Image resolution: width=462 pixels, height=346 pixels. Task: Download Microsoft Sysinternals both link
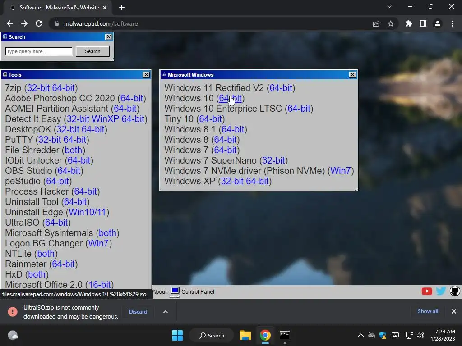click(x=107, y=233)
